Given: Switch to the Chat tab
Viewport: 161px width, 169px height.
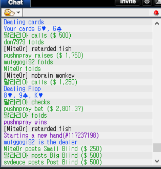Looking at the screenshot, I should click(x=15, y=3).
